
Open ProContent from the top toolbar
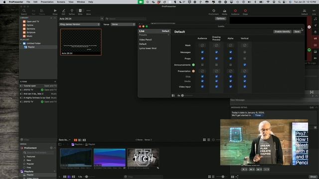tap(214, 12)
